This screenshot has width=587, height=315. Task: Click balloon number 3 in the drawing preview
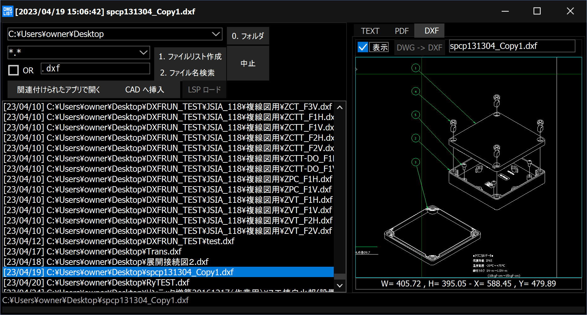(416, 162)
